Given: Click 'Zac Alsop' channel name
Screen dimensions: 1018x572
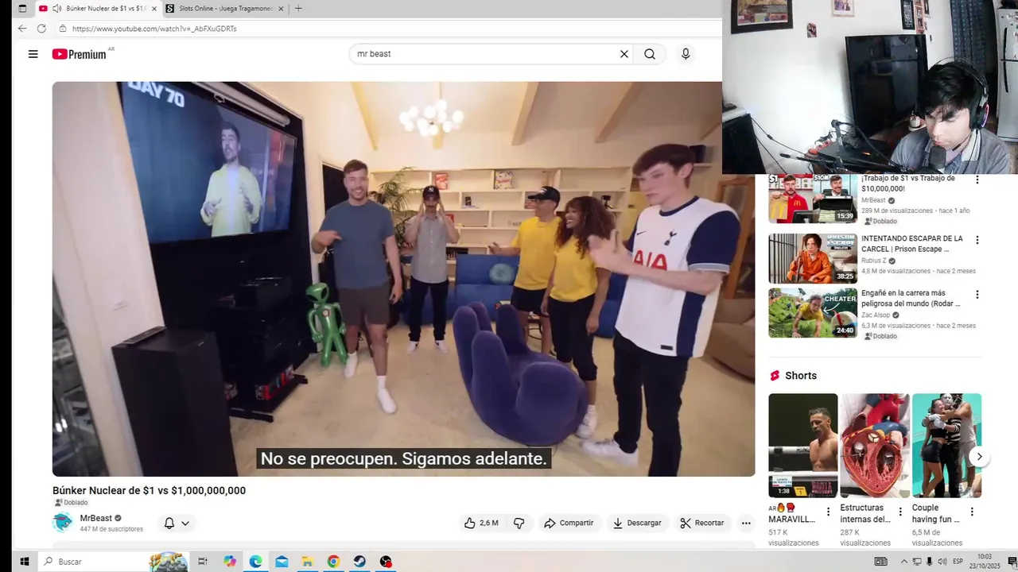Looking at the screenshot, I should point(876,315).
